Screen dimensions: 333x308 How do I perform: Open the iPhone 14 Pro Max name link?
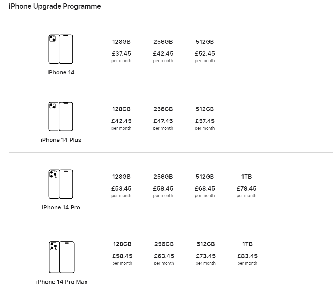click(61, 282)
